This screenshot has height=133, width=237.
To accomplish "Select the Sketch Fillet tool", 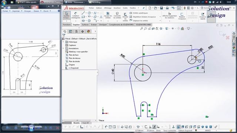I will [x=95, y=21].
